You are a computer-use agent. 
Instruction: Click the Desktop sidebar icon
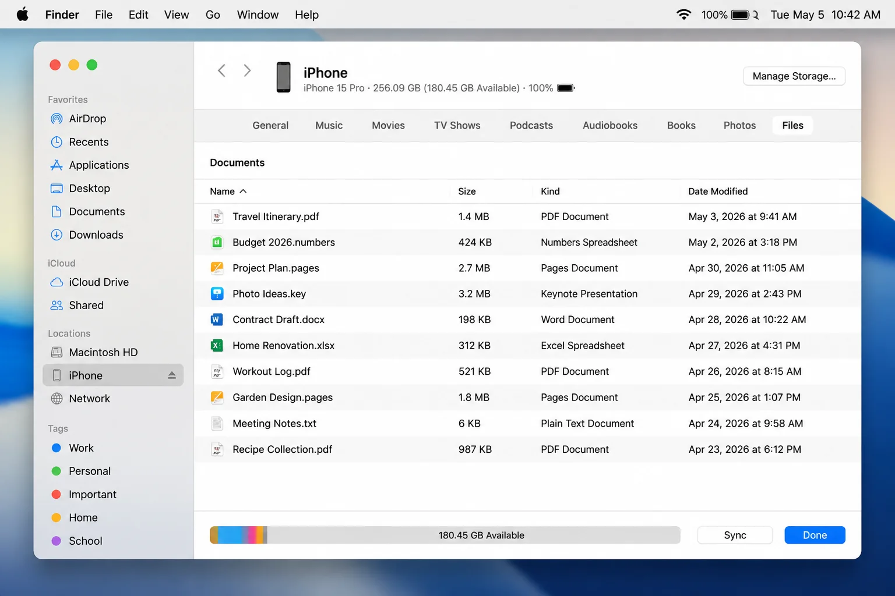point(57,189)
